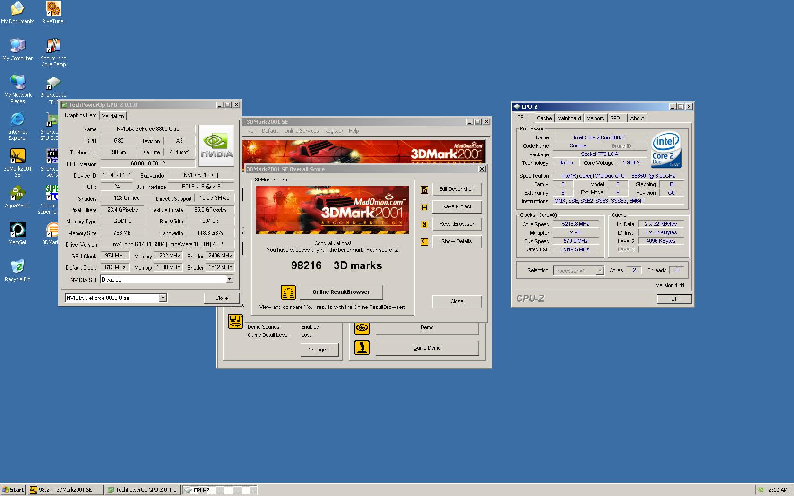Screen dimensions: 794x496
Task: Click OK in CPU-Z window
Action: click(x=674, y=299)
